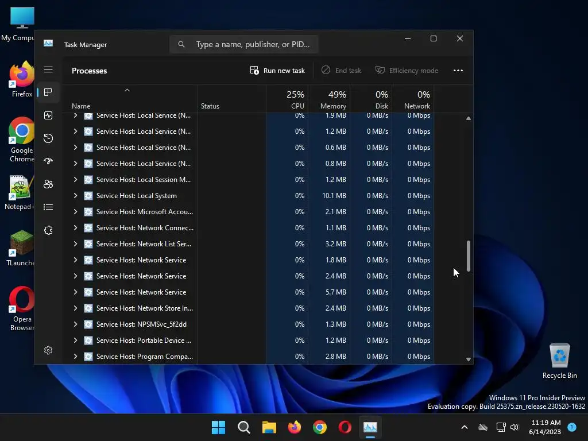The image size is (588, 441).
Task: Open the Details page in sidebar
Action: coord(48,207)
